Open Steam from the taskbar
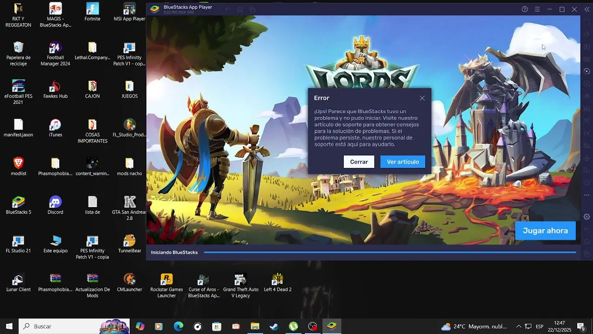The width and height of the screenshot is (593, 334). tap(274, 326)
